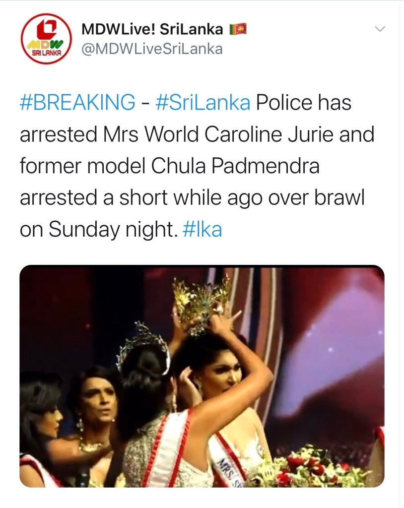
Task: Expand the tweet options chevron
Action: coord(380,29)
